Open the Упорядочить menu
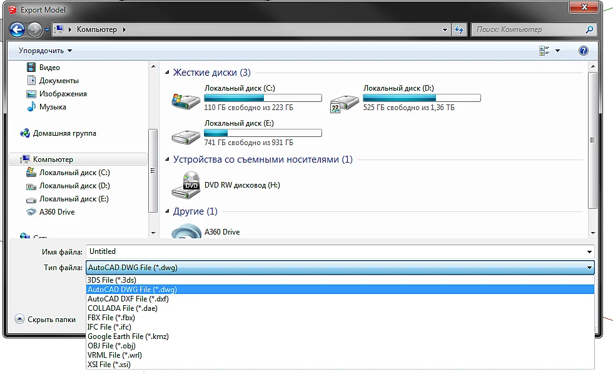This screenshot has height=374, width=613. pyautogui.click(x=45, y=51)
